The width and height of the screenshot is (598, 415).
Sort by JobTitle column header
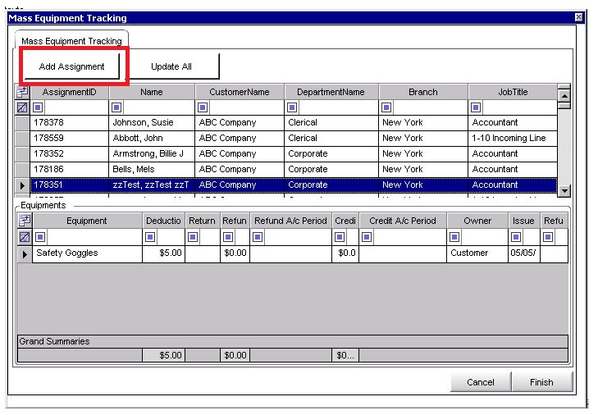513,92
